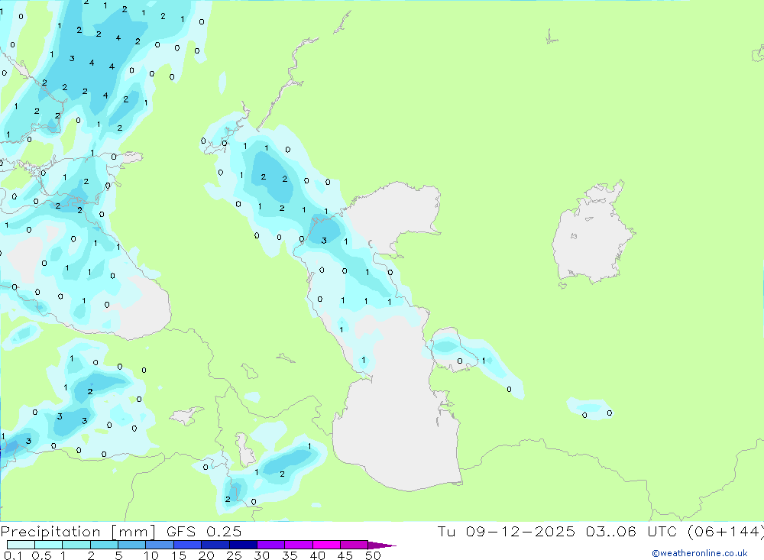Click the 0.1–0.5 mm legend color swatch

[21, 545]
